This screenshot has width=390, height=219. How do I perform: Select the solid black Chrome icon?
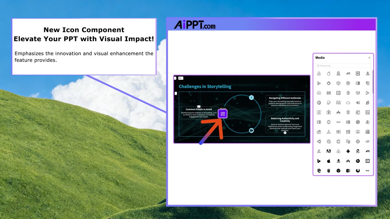pos(338,171)
